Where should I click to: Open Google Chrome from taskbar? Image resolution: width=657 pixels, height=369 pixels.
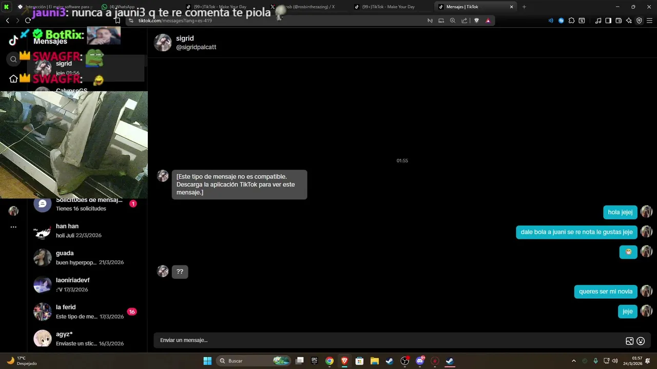click(330, 361)
